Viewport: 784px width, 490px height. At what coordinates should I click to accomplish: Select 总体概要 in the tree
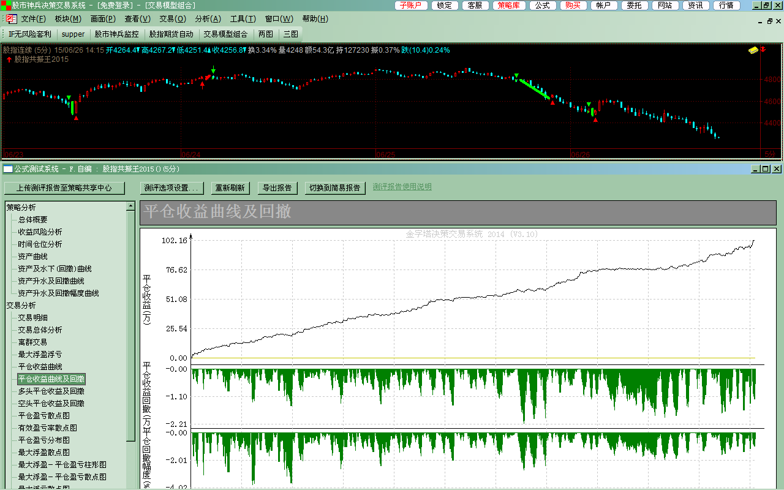[x=33, y=220]
